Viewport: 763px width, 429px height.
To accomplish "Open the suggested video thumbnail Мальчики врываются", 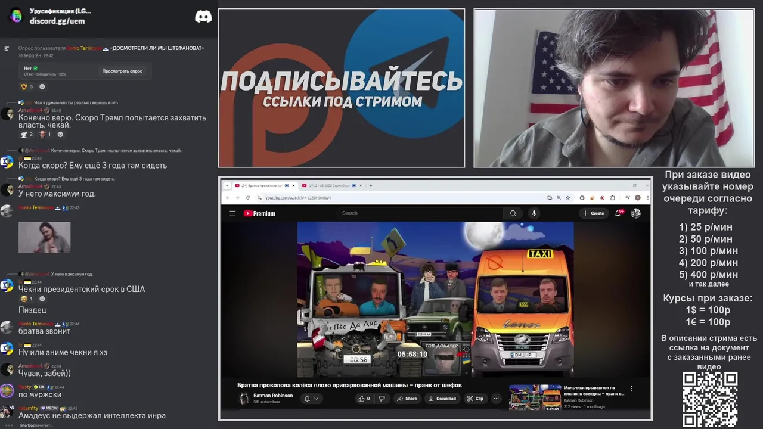I will 535,397.
